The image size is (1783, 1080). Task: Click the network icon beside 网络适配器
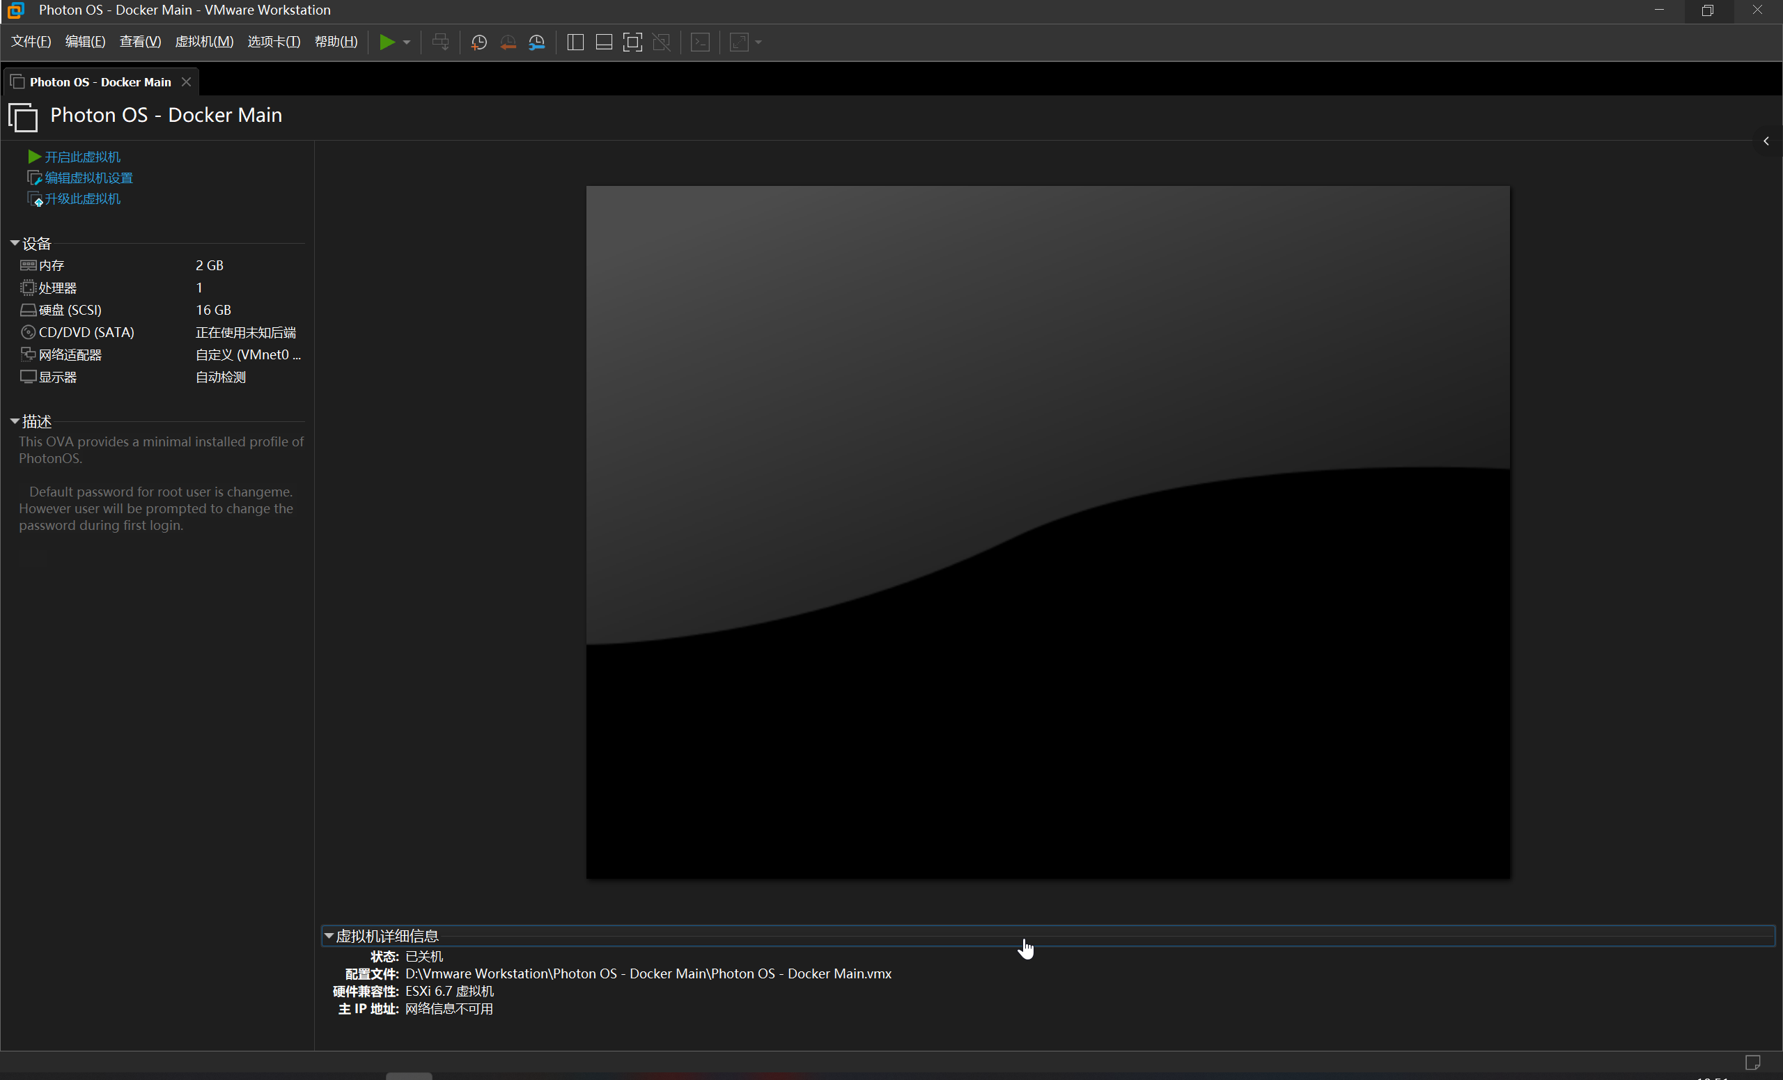tap(27, 354)
